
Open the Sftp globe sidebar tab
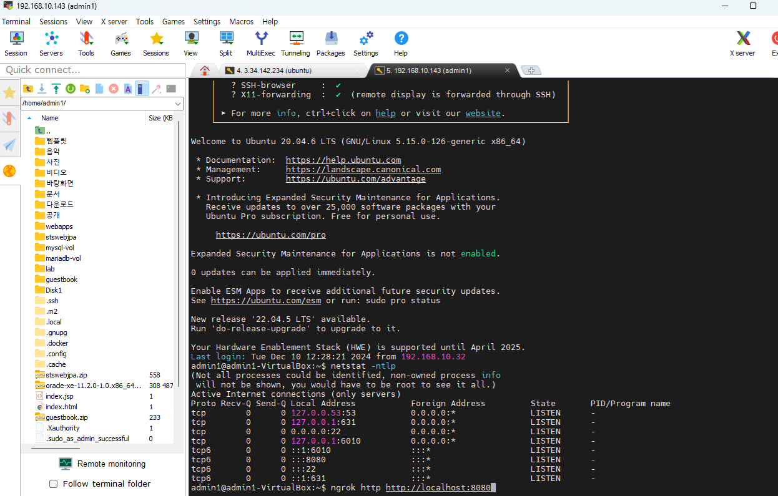9,171
